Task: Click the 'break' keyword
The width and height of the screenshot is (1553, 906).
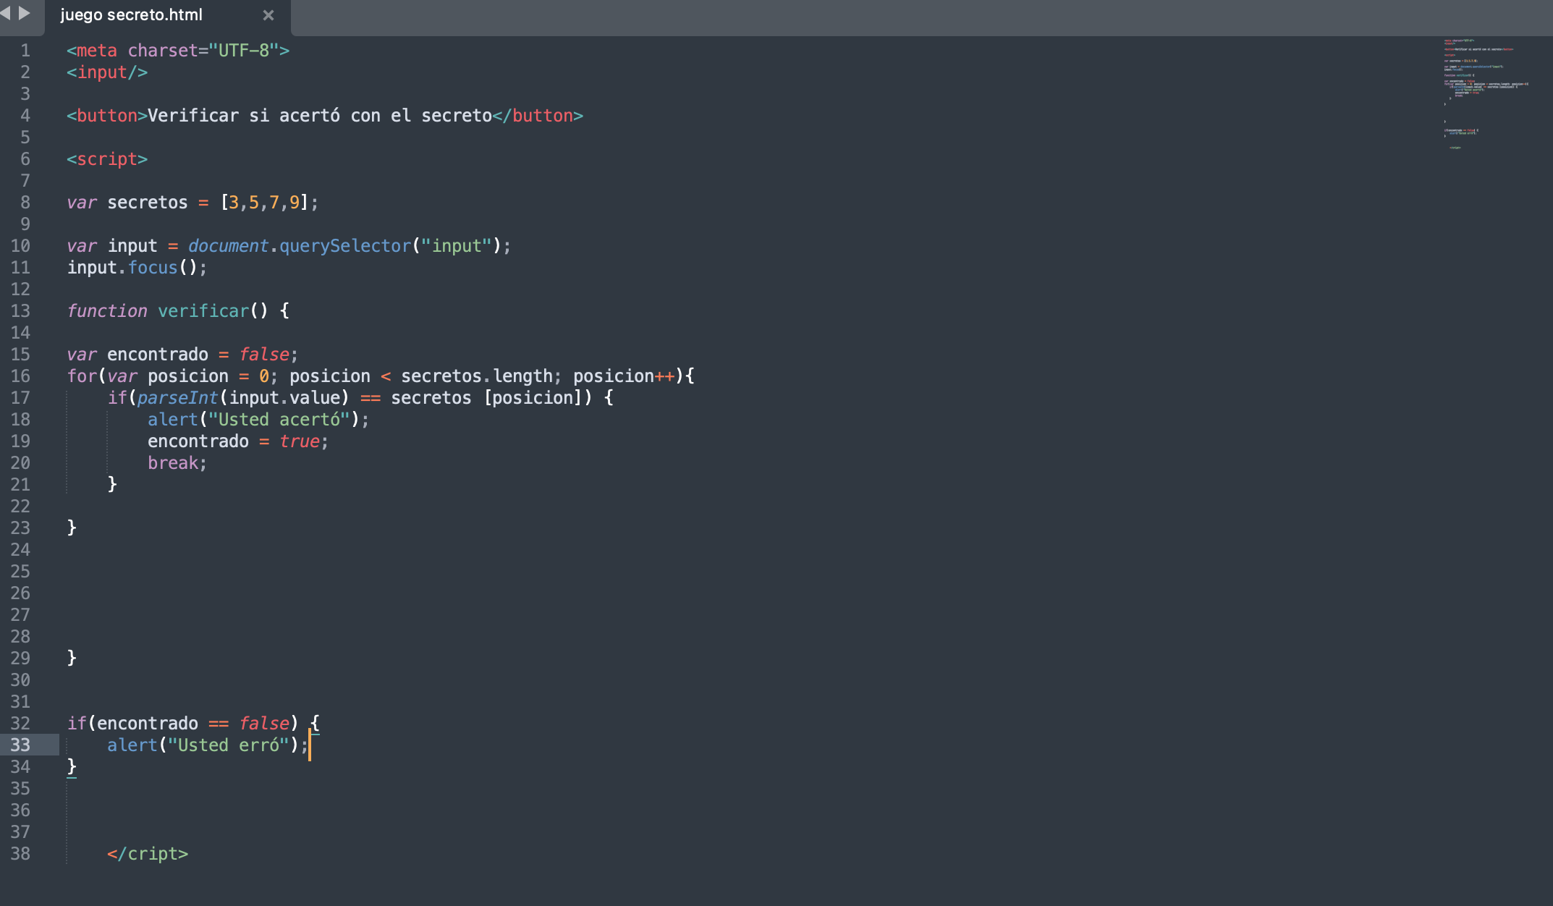Action: [x=173, y=463]
